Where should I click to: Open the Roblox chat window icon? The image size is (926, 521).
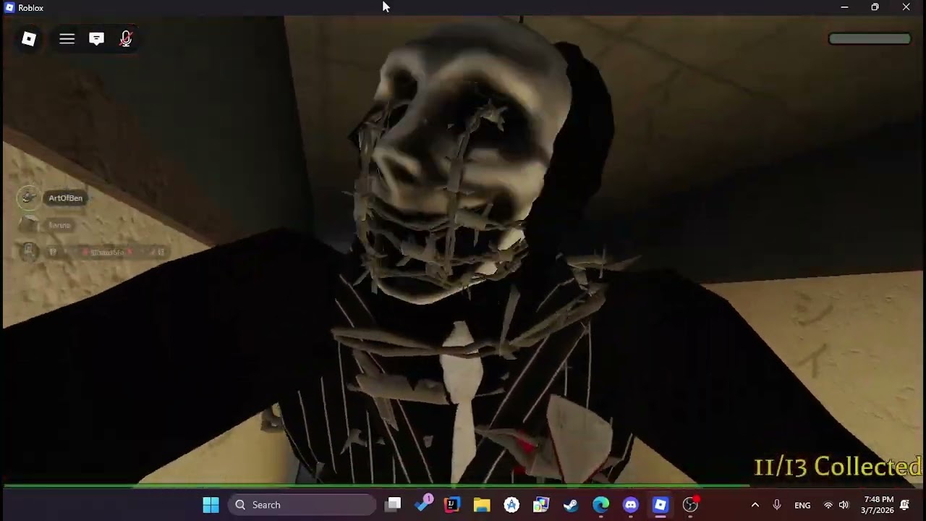96,39
